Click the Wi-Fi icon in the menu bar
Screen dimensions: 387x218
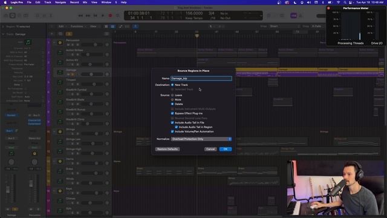(x=338, y=2)
